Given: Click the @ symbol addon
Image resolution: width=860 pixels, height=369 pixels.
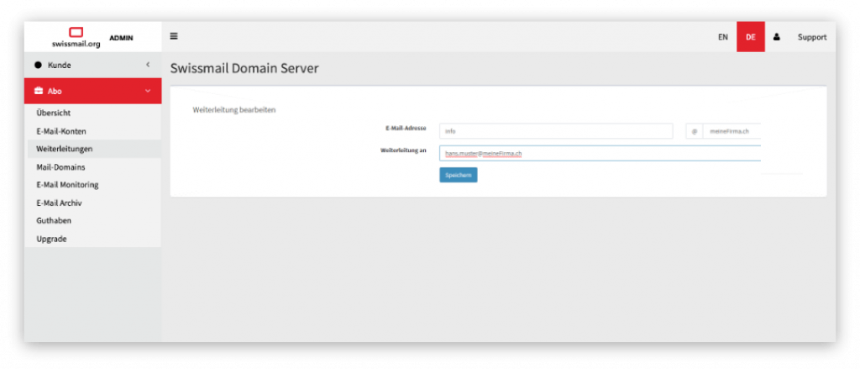Looking at the screenshot, I should (x=694, y=131).
